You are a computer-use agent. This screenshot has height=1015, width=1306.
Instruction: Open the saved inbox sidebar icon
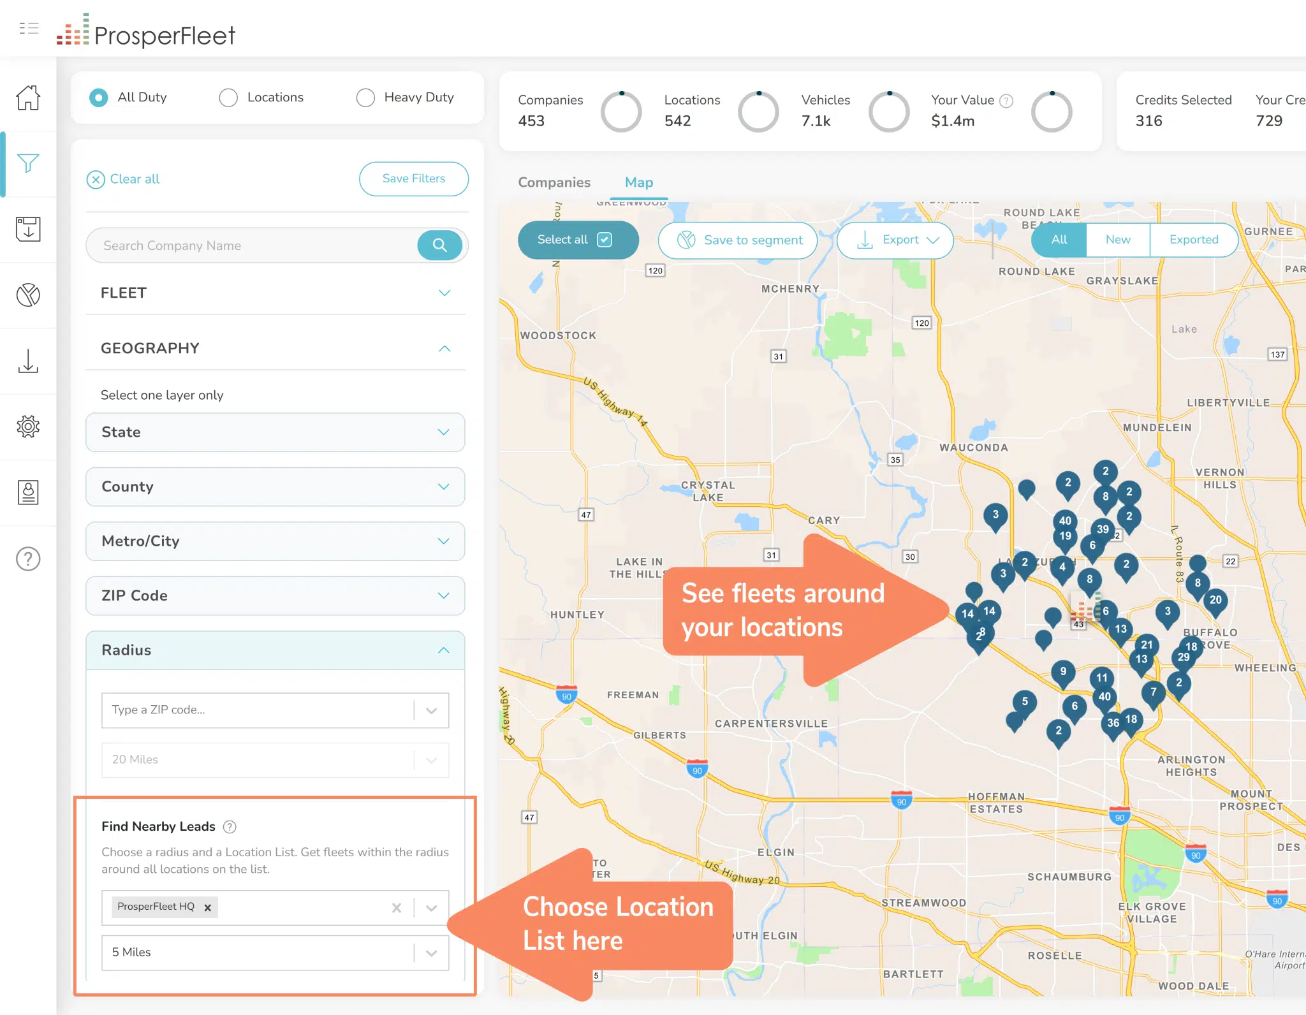coord(28,229)
